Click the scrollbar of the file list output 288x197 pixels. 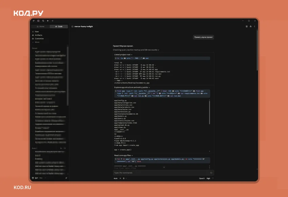pos(209,112)
